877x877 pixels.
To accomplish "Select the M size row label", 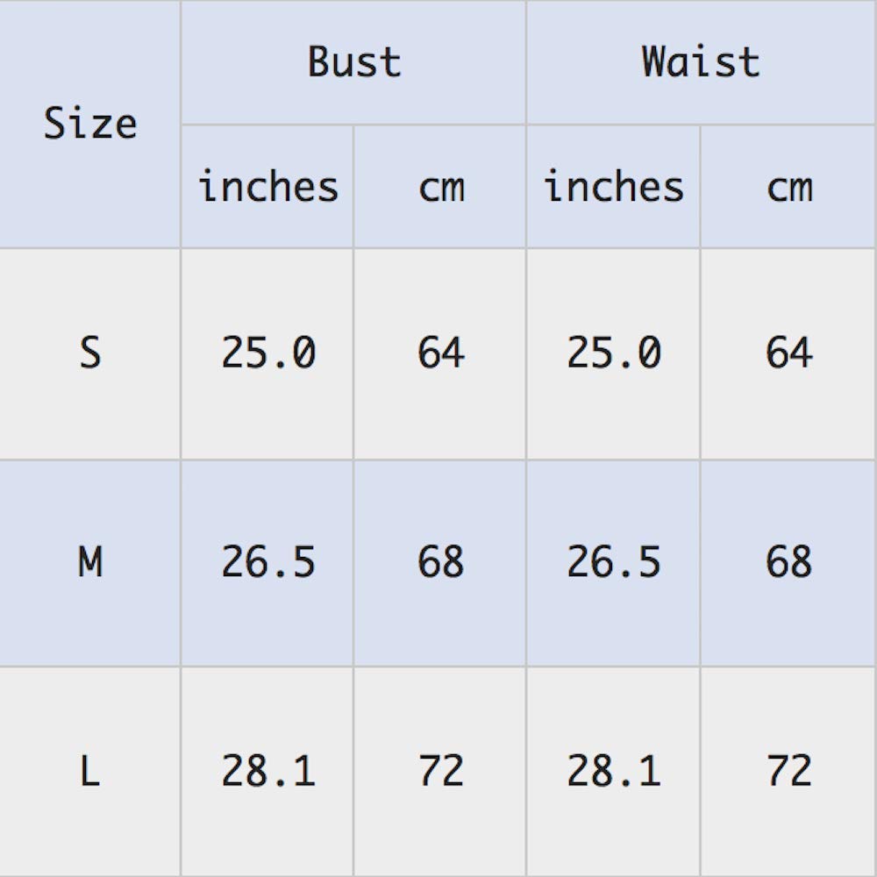I will (x=90, y=562).
